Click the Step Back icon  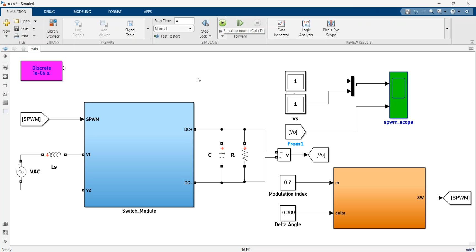(205, 23)
